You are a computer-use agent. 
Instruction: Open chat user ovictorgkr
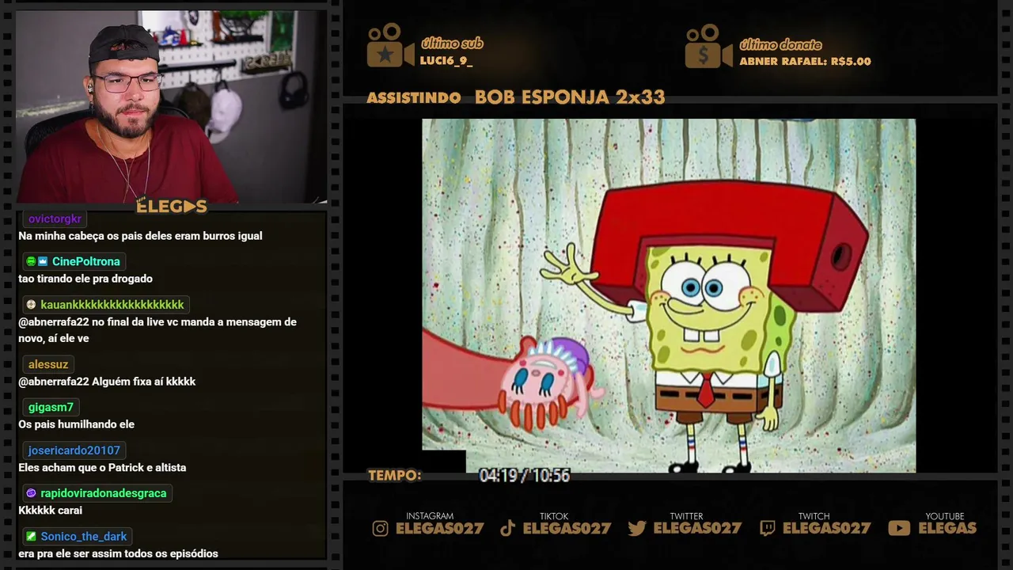click(x=55, y=218)
